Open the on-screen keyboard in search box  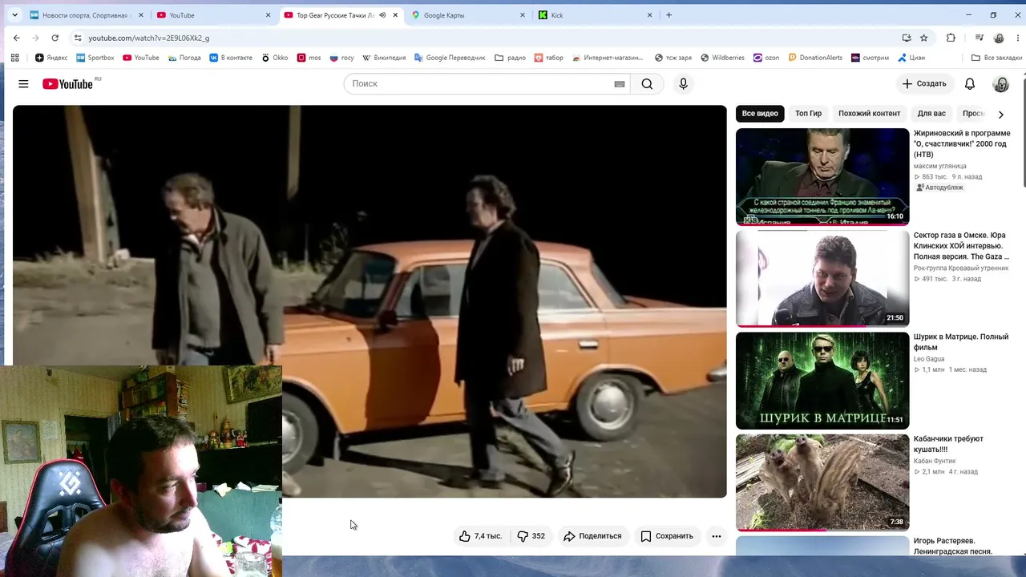[x=620, y=83]
